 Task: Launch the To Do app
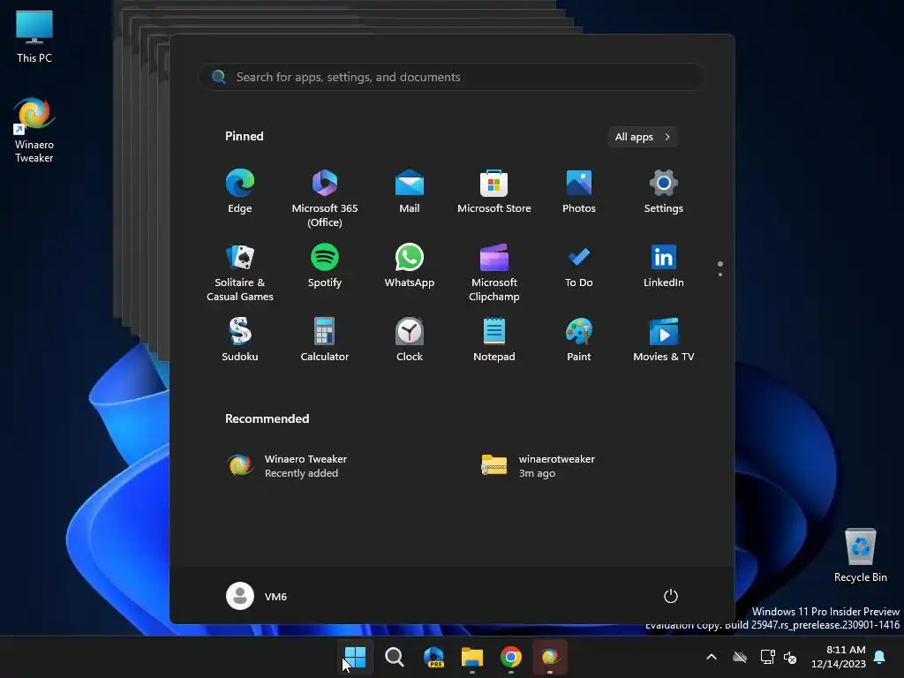[x=579, y=267]
